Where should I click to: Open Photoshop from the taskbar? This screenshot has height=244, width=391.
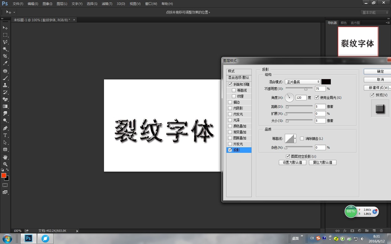coord(28,239)
